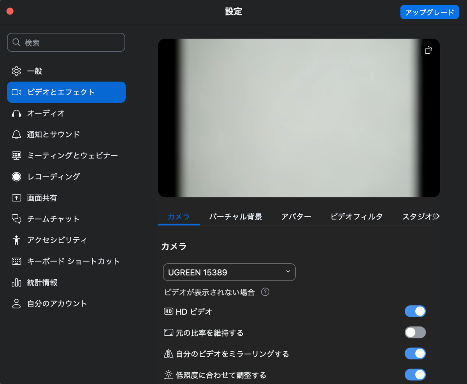Click into the 検索 search field

(x=66, y=42)
